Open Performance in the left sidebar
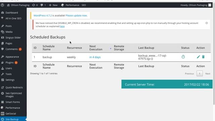215x121 pixels. 13,108
